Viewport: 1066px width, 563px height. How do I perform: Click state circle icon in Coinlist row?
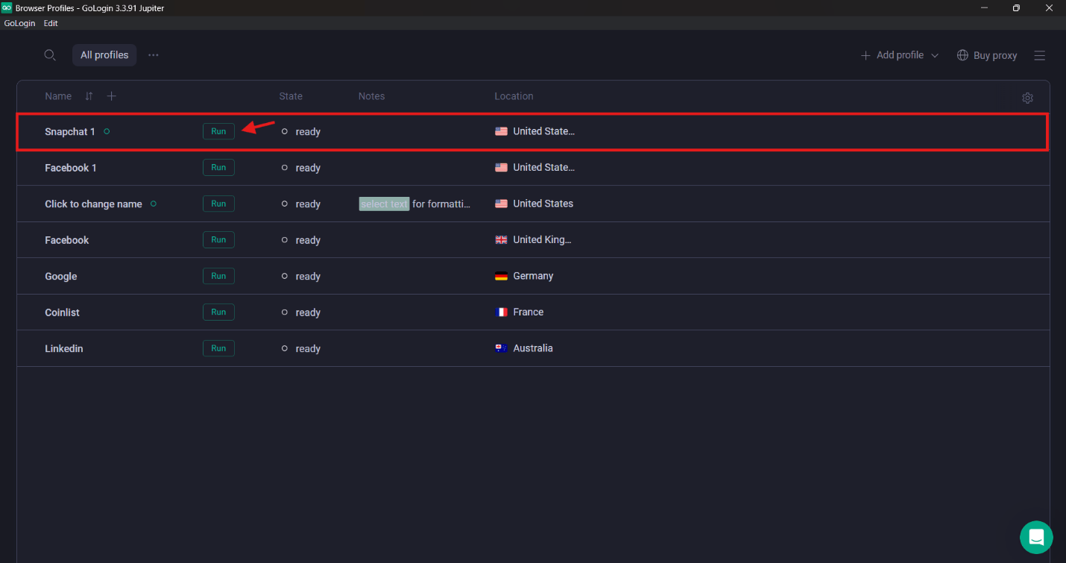pyautogui.click(x=285, y=312)
